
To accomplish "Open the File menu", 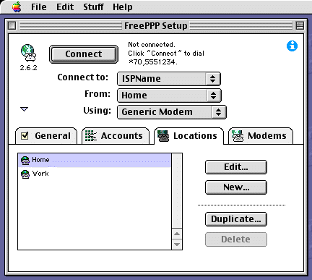I will click(39, 7).
